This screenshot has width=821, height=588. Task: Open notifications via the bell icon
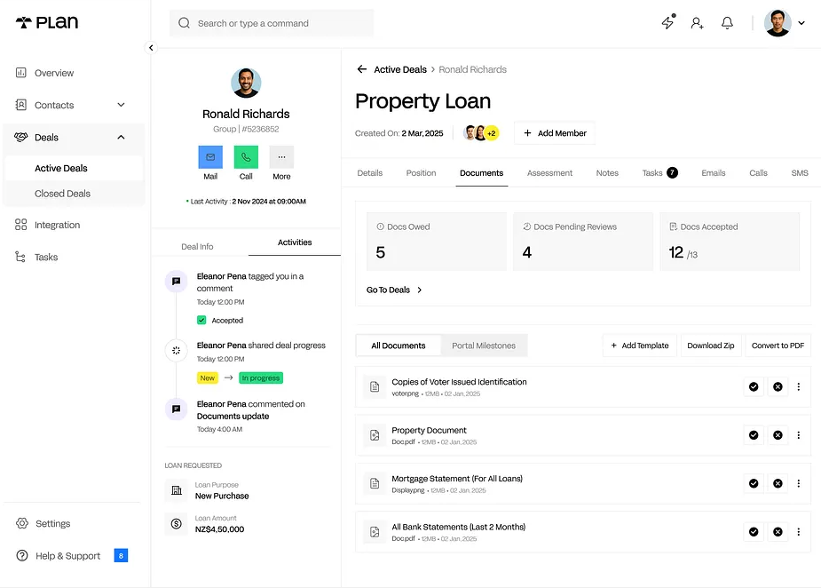(727, 22)
